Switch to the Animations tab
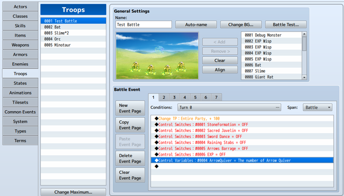 point(20,93)
